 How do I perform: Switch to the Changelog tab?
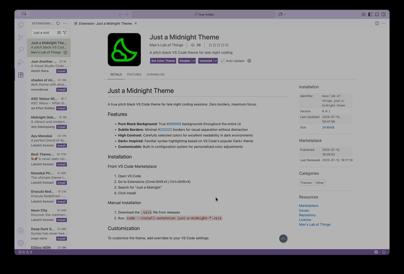(x=156, y=74)
